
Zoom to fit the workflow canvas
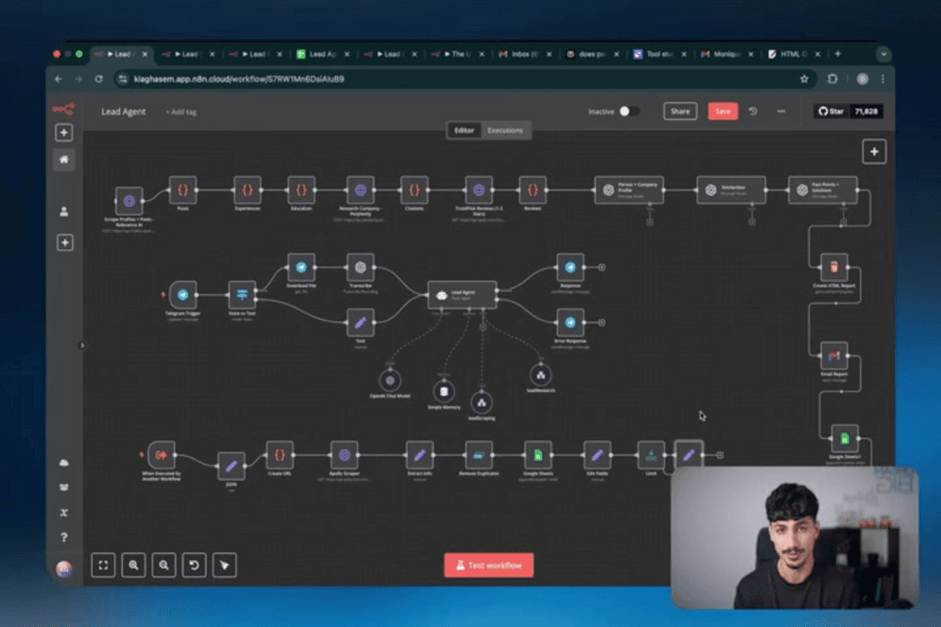point(103,565)
